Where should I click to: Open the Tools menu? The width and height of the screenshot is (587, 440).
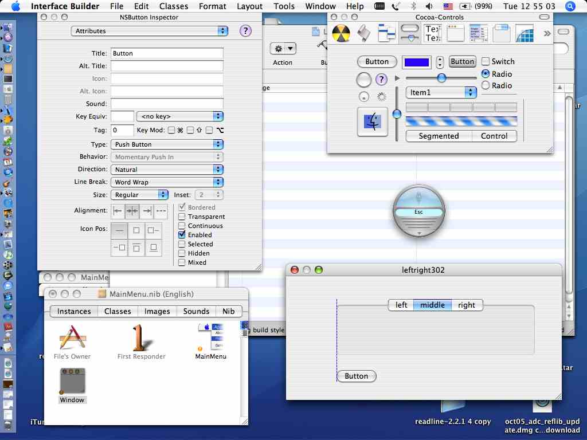pyautogui.click(x=284, y=6)
